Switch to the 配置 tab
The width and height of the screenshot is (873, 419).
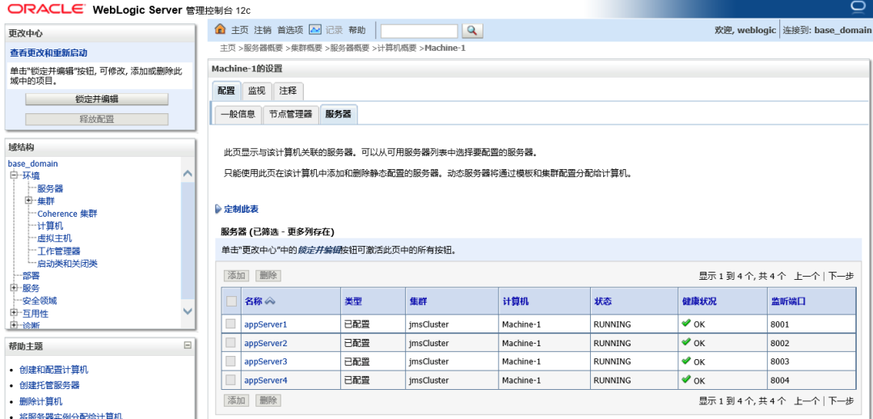226,91
